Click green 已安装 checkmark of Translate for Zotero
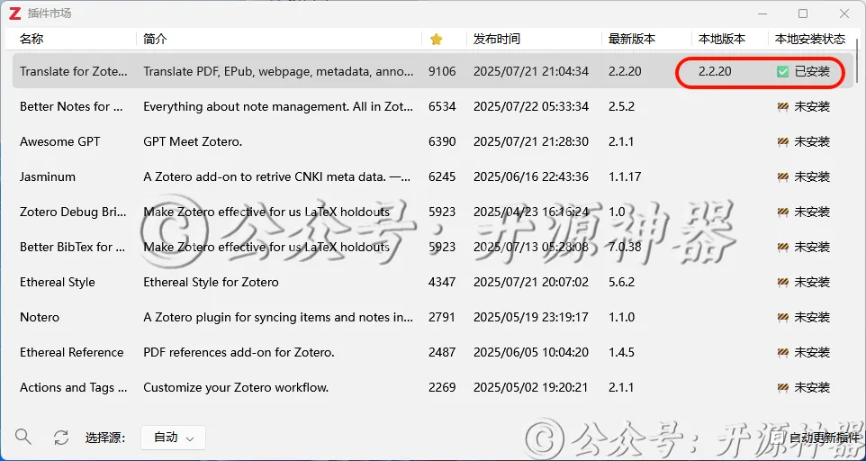 pyautogui.click(x=782, y=71)
